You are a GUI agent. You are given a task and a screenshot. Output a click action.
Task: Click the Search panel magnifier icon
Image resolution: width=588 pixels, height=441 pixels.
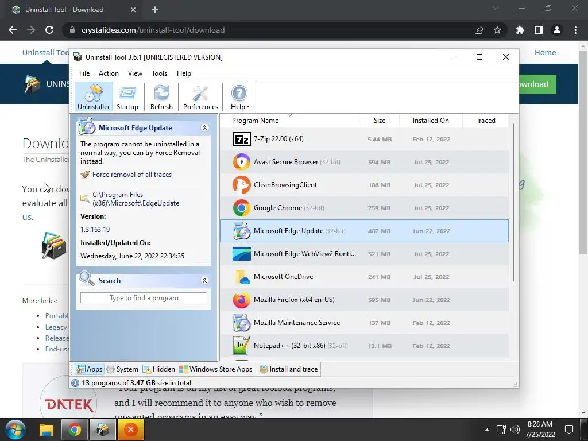(x=87, y=278)
